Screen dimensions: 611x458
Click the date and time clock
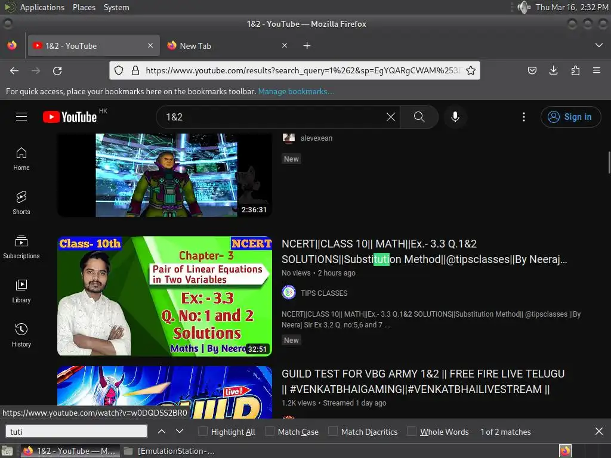[572, 7]
